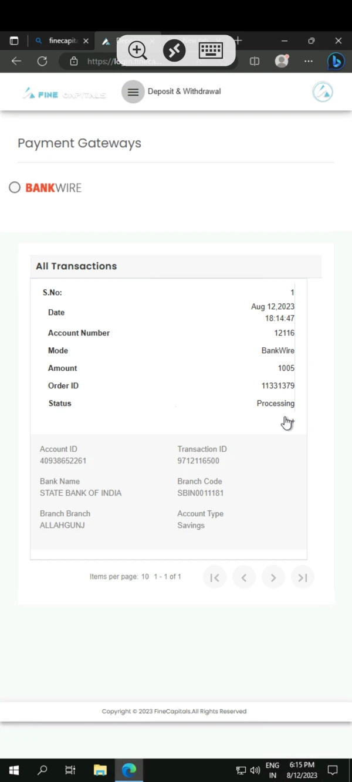Open browser settings and more menu
The width and height of the screenshot is (352, 782).
click(309, 61)
